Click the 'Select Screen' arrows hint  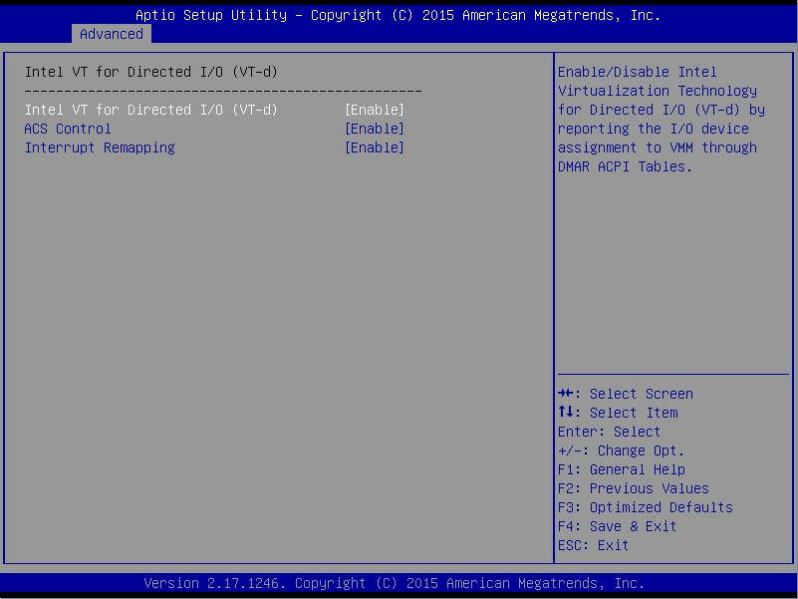[x=626, y=394]
